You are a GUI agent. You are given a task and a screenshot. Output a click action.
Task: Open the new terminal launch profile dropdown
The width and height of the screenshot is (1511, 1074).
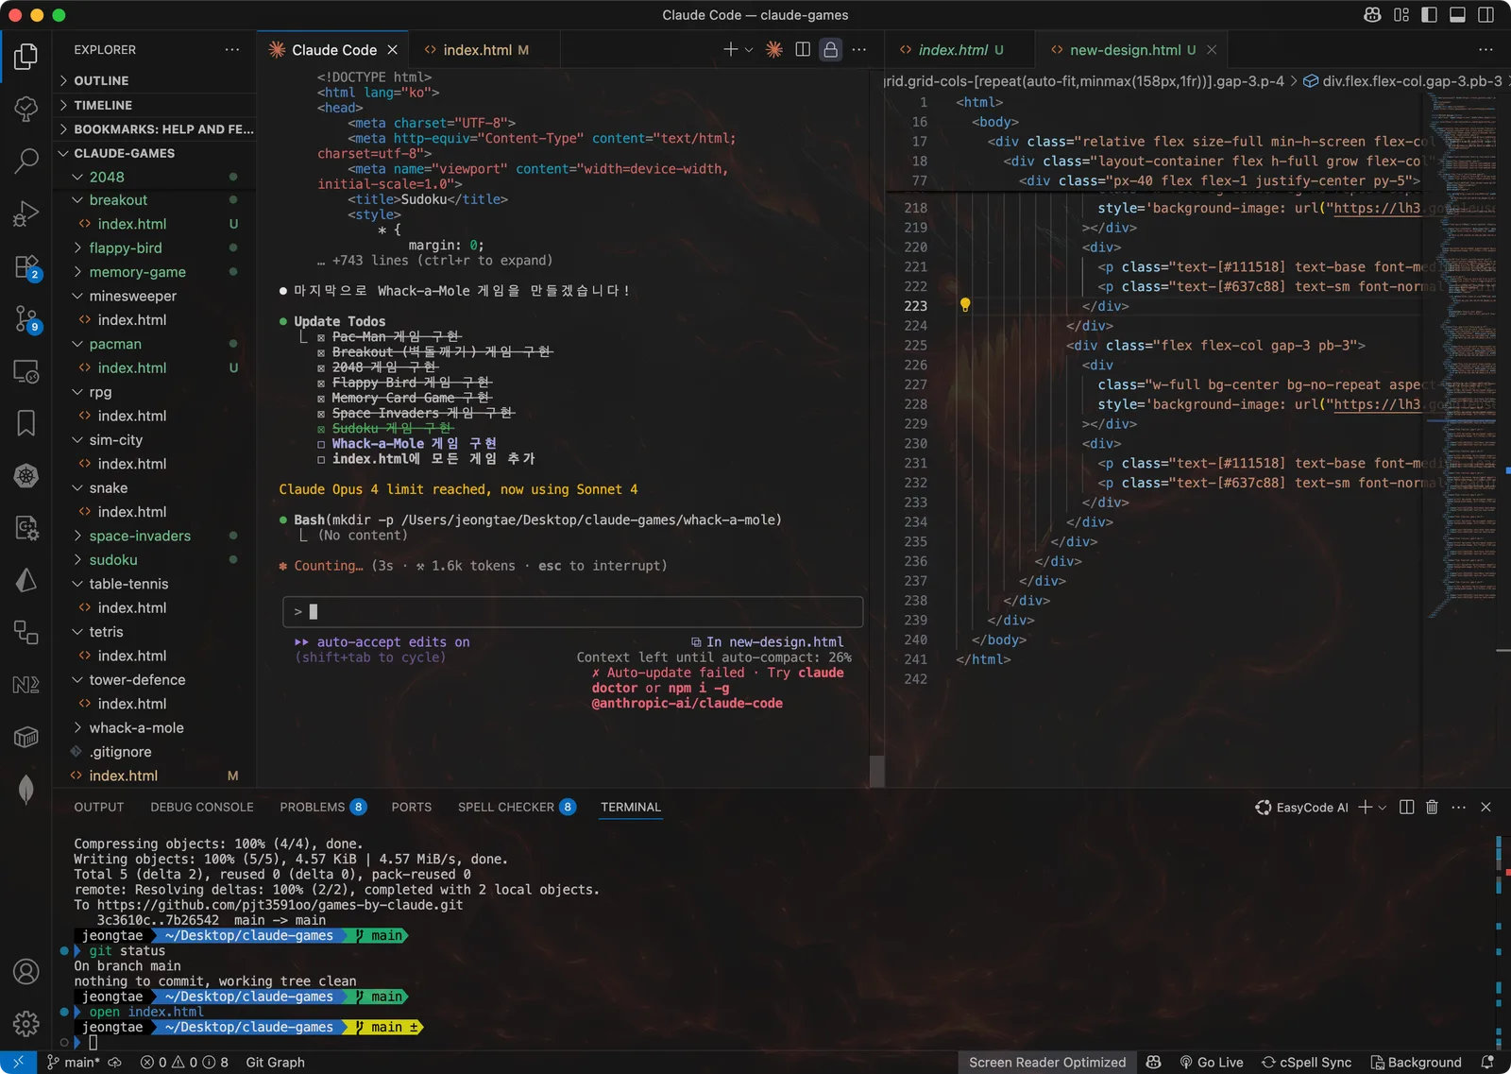tap(1383, 808)
